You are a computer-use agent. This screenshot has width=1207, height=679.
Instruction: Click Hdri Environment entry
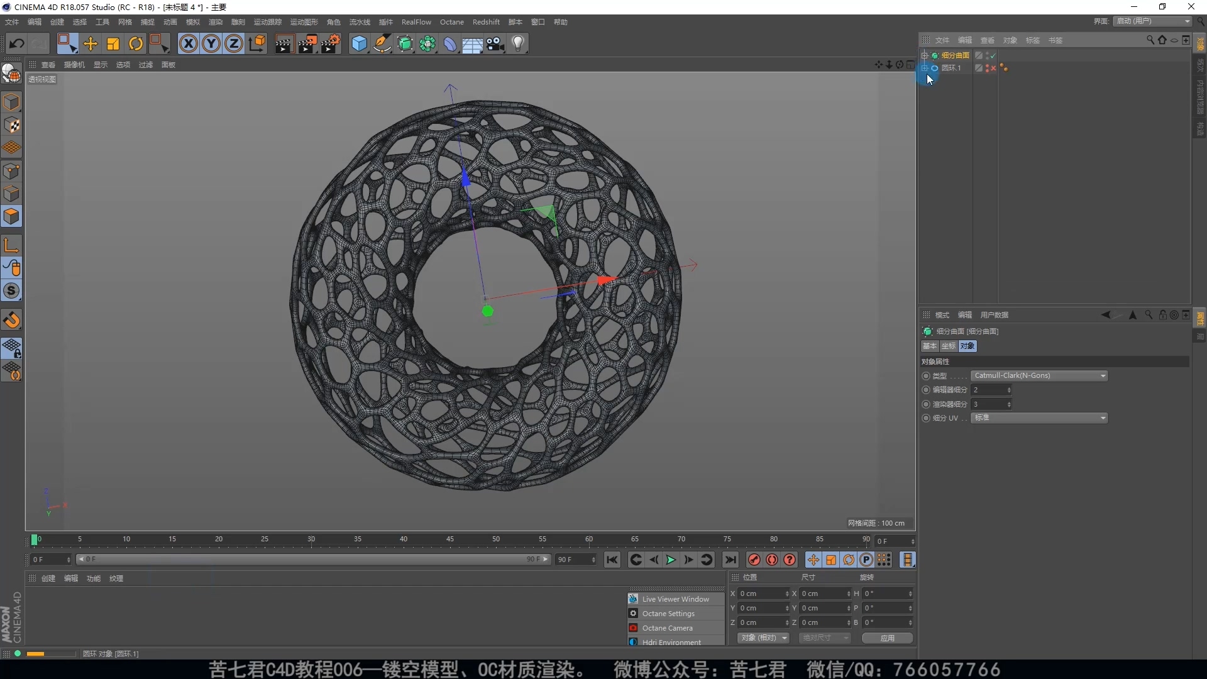[x=676, y=641]
